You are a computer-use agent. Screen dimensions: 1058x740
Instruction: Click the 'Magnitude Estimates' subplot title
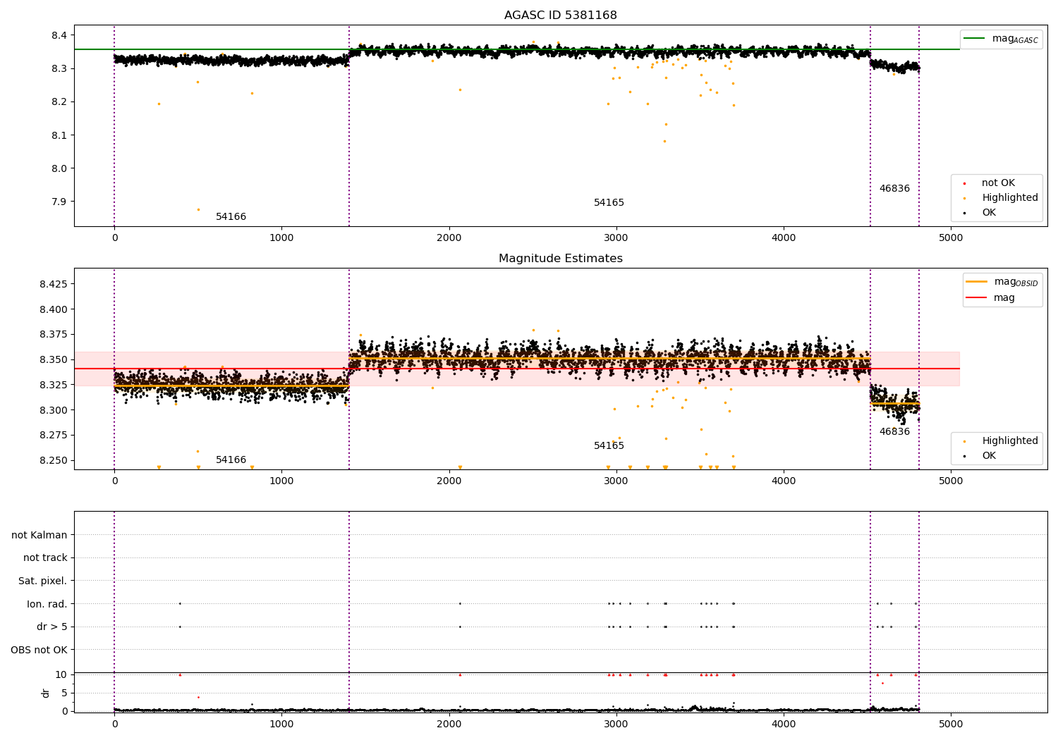coord(560,258)
